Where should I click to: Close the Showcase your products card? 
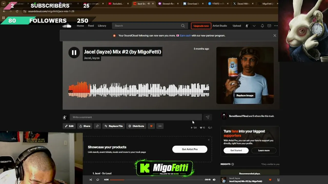[209, 140]
